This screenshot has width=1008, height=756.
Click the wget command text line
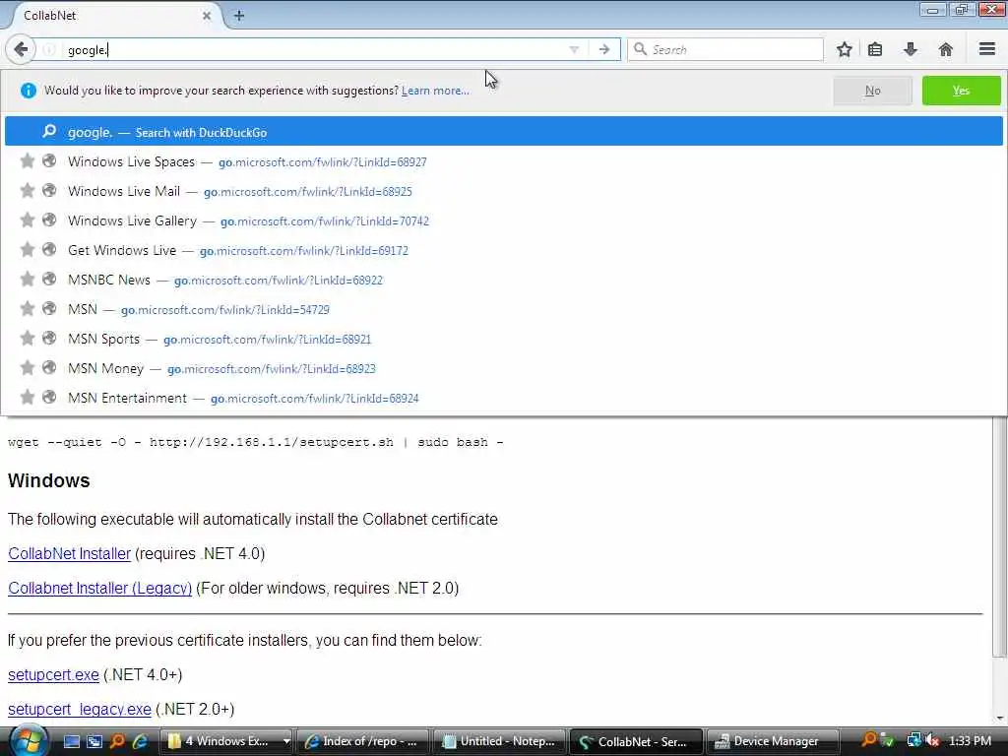pos(255,442)
